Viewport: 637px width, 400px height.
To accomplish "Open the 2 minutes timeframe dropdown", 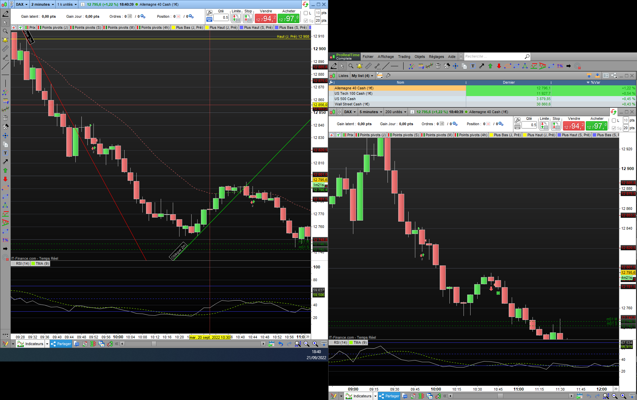I will tap(43, 4).
